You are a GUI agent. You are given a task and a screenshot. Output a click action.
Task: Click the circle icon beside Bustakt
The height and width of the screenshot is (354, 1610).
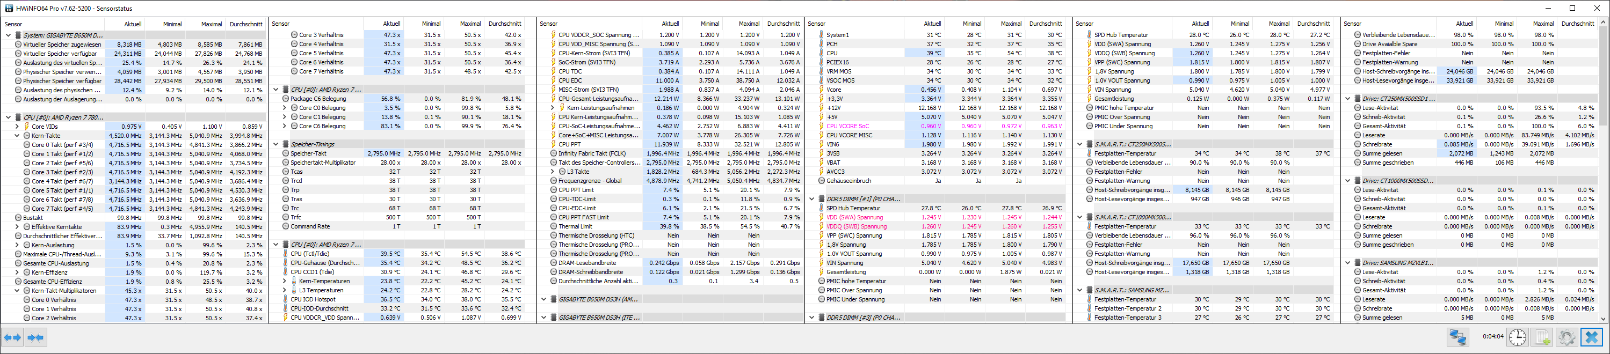click(x=18, y=217)
